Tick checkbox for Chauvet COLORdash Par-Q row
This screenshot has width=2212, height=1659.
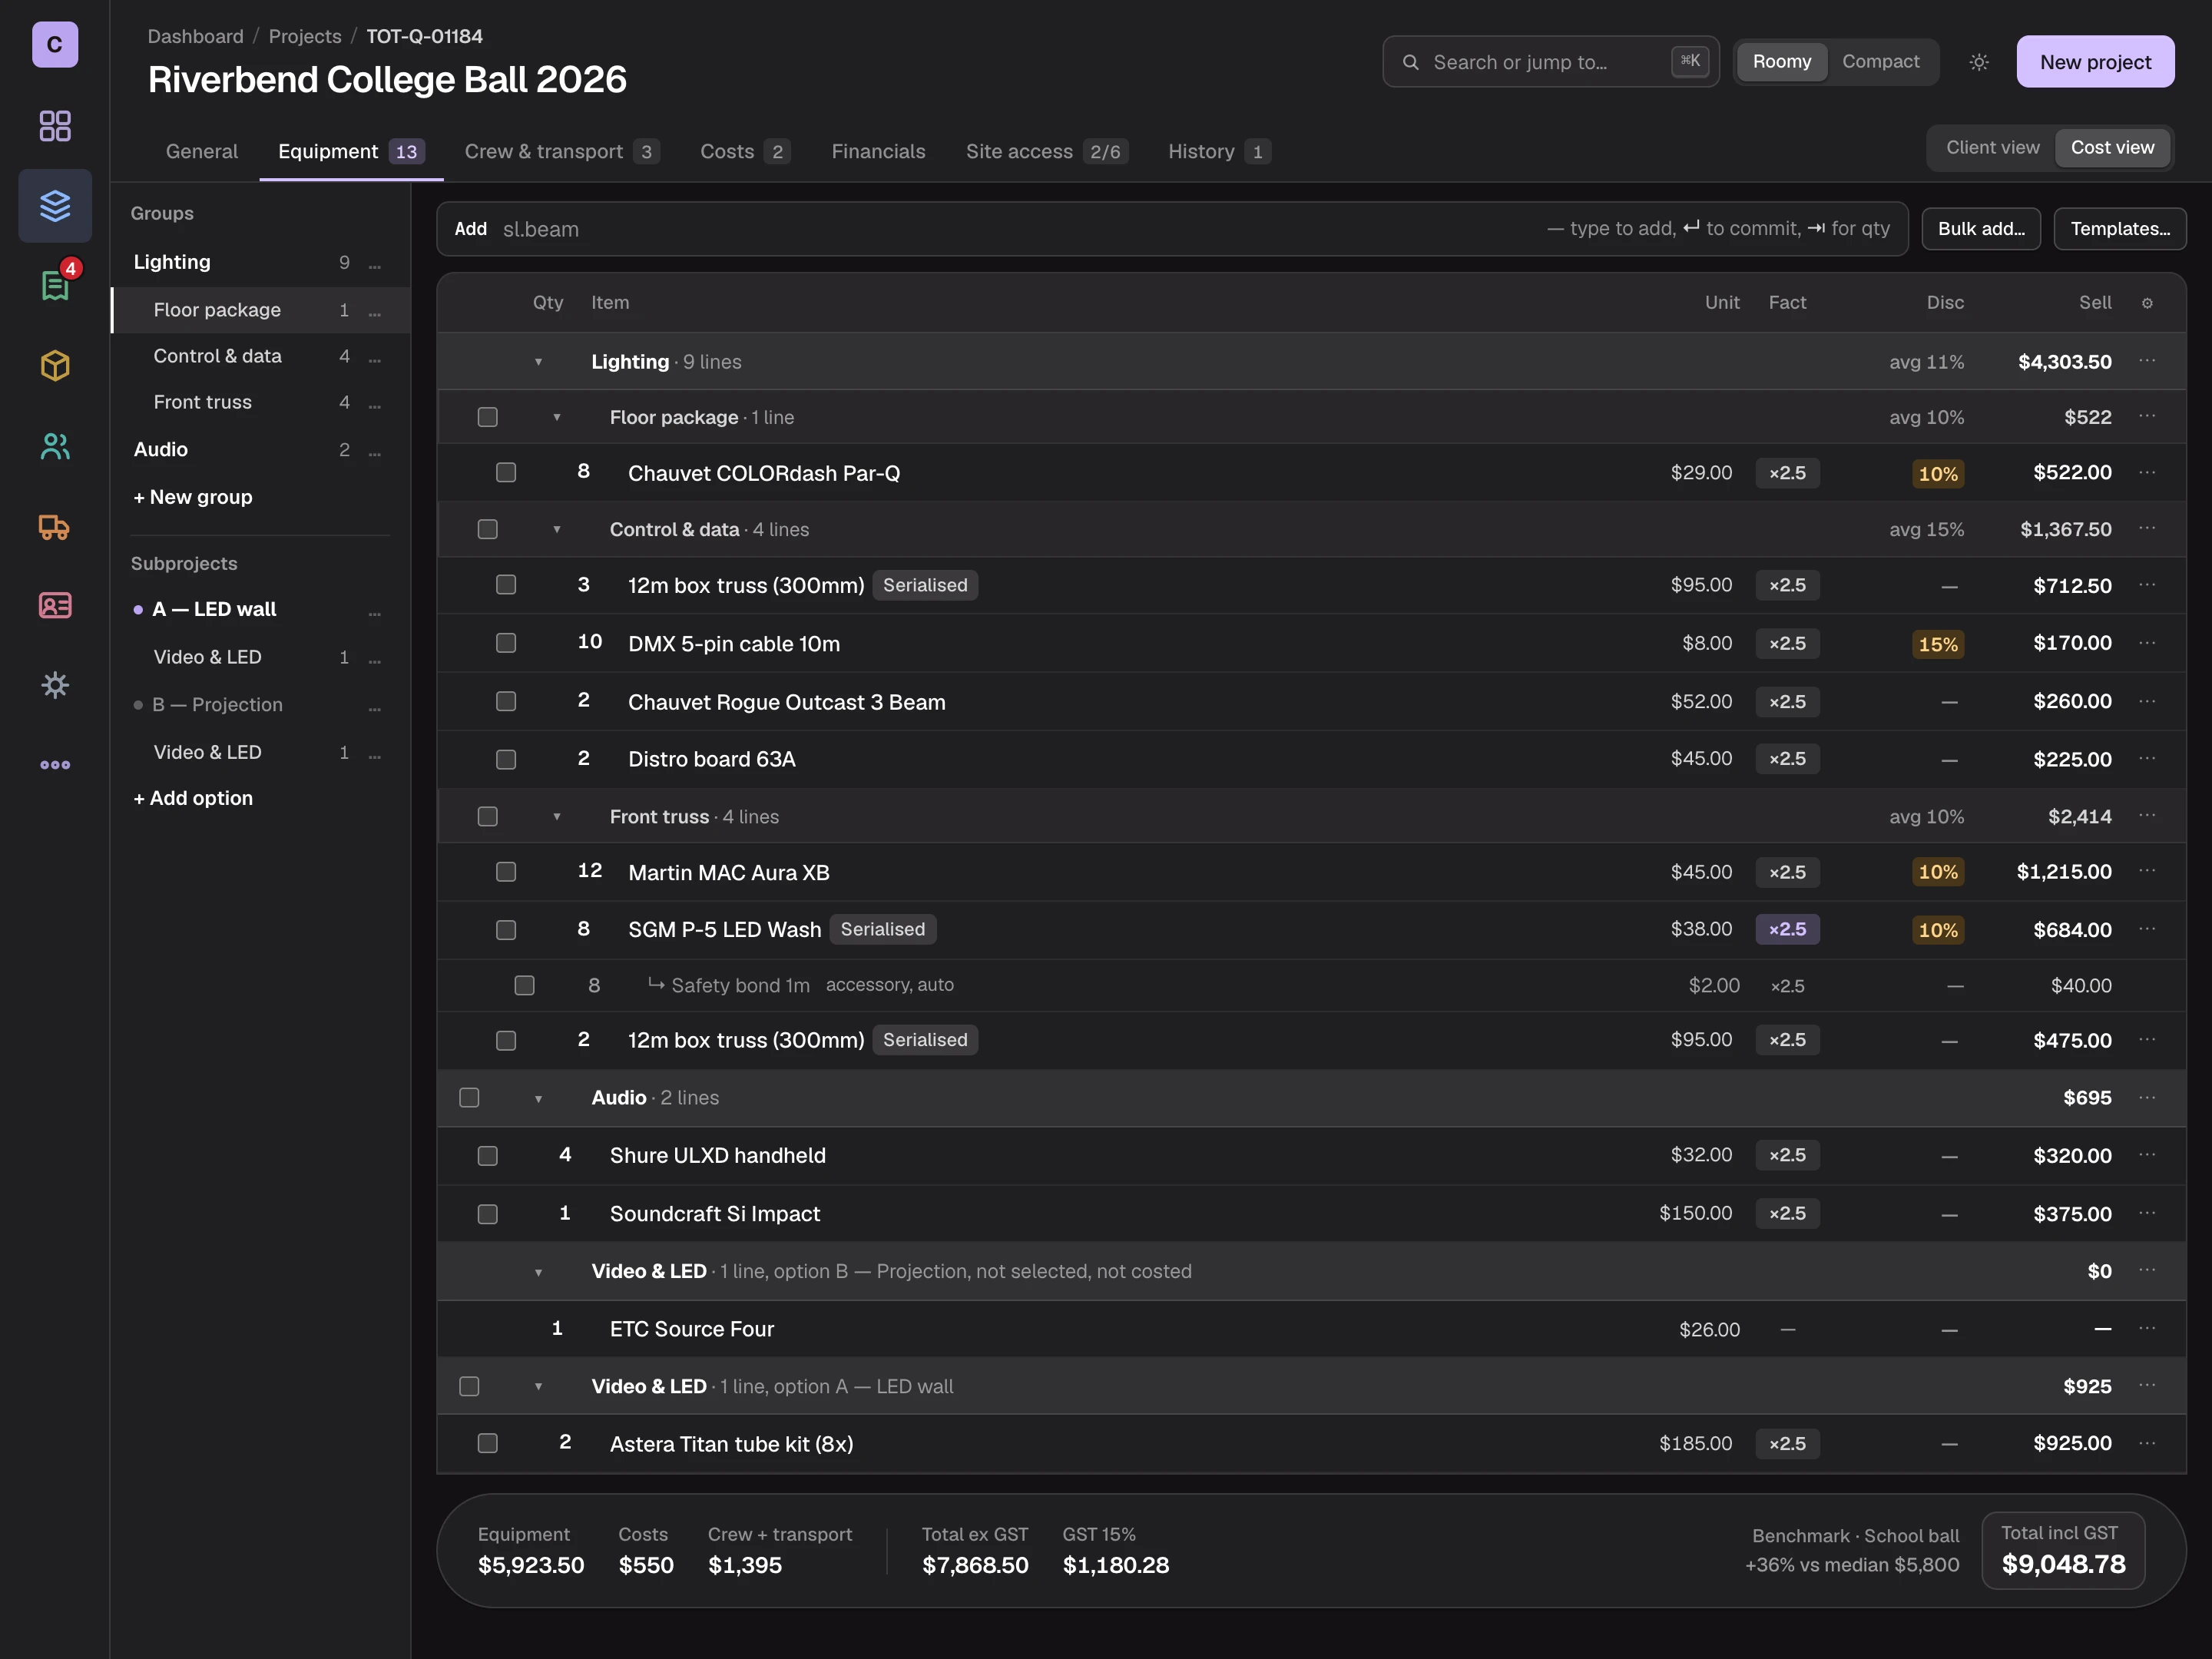pyautogui.click(x=506, y=472)
